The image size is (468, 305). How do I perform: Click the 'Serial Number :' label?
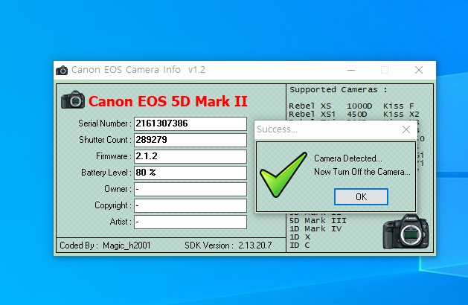(105, 123)
